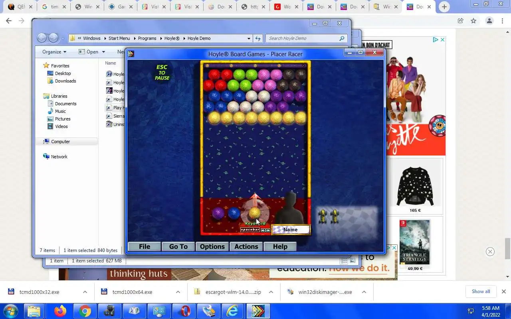The image size is (511, 319).
Task: Bookmark page with Chrome star icon
Action: (x=473, y=21)
